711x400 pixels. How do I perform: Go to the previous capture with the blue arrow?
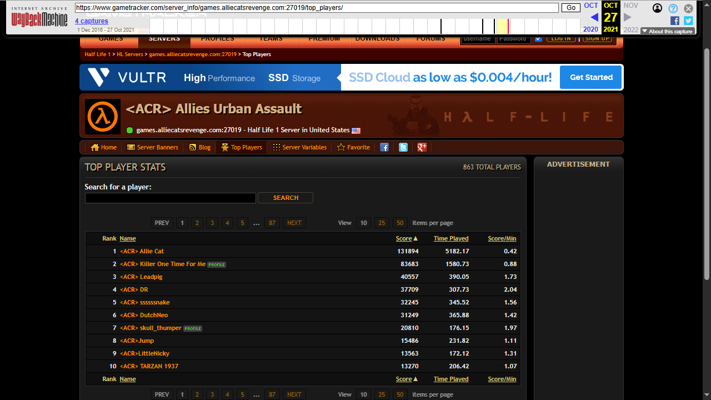594,17
